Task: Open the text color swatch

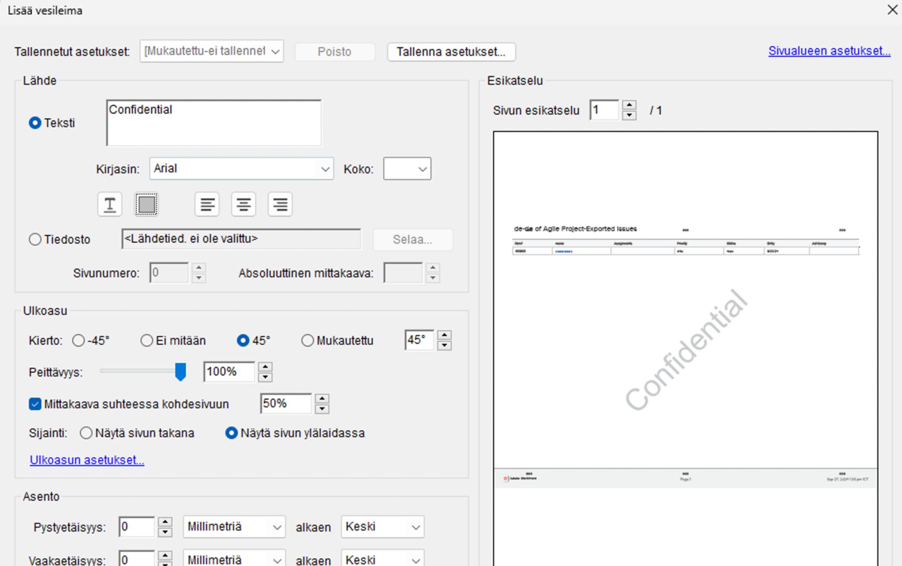Action: (x=147, y=204)
